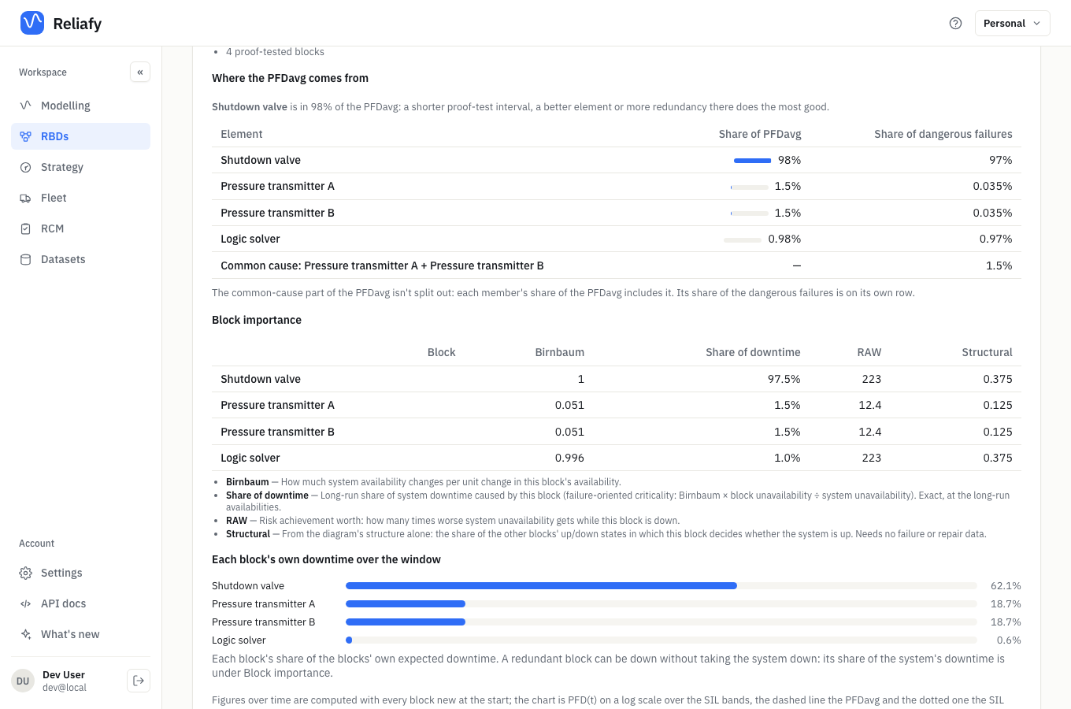The height and width of the screenshot is (709, 1071).
Task: Click the RAW column header
Action: 869,352
